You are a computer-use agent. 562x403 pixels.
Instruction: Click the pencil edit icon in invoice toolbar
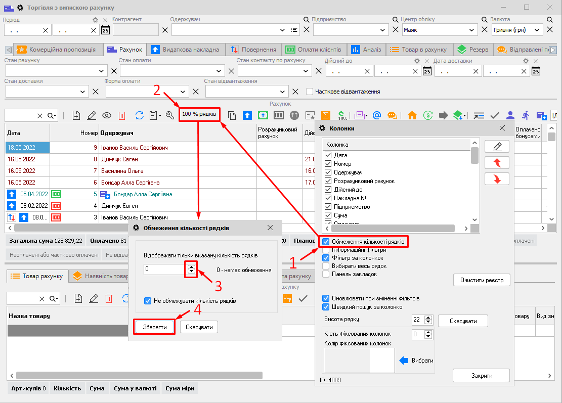92,115
